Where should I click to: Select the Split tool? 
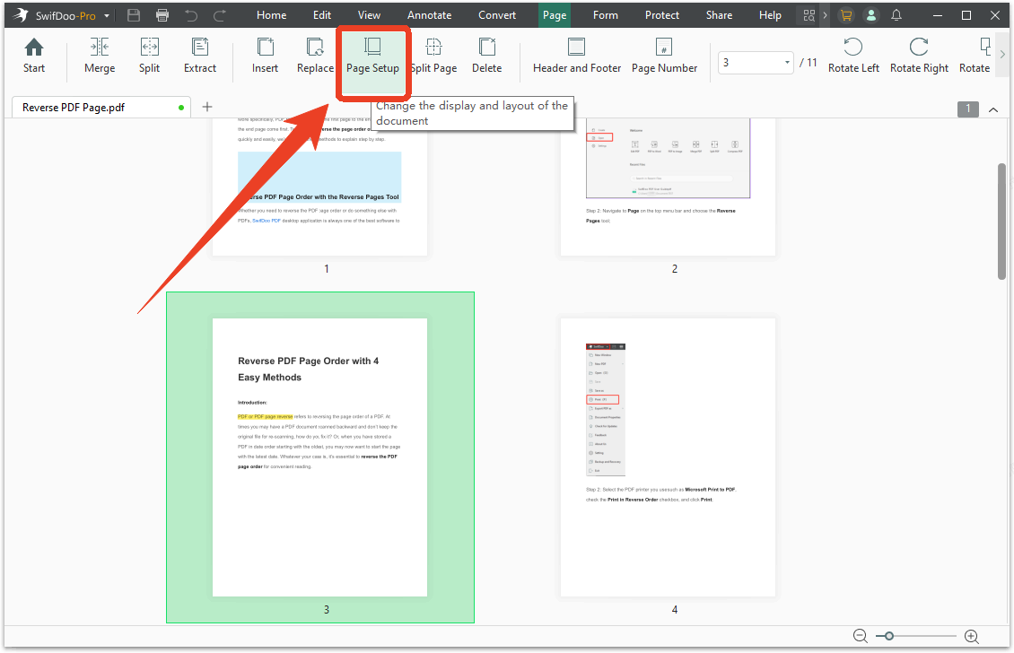coord(149,56)
